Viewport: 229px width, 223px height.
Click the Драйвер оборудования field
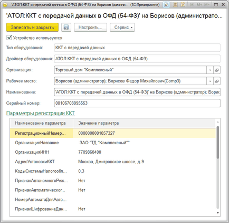[137, 59]
